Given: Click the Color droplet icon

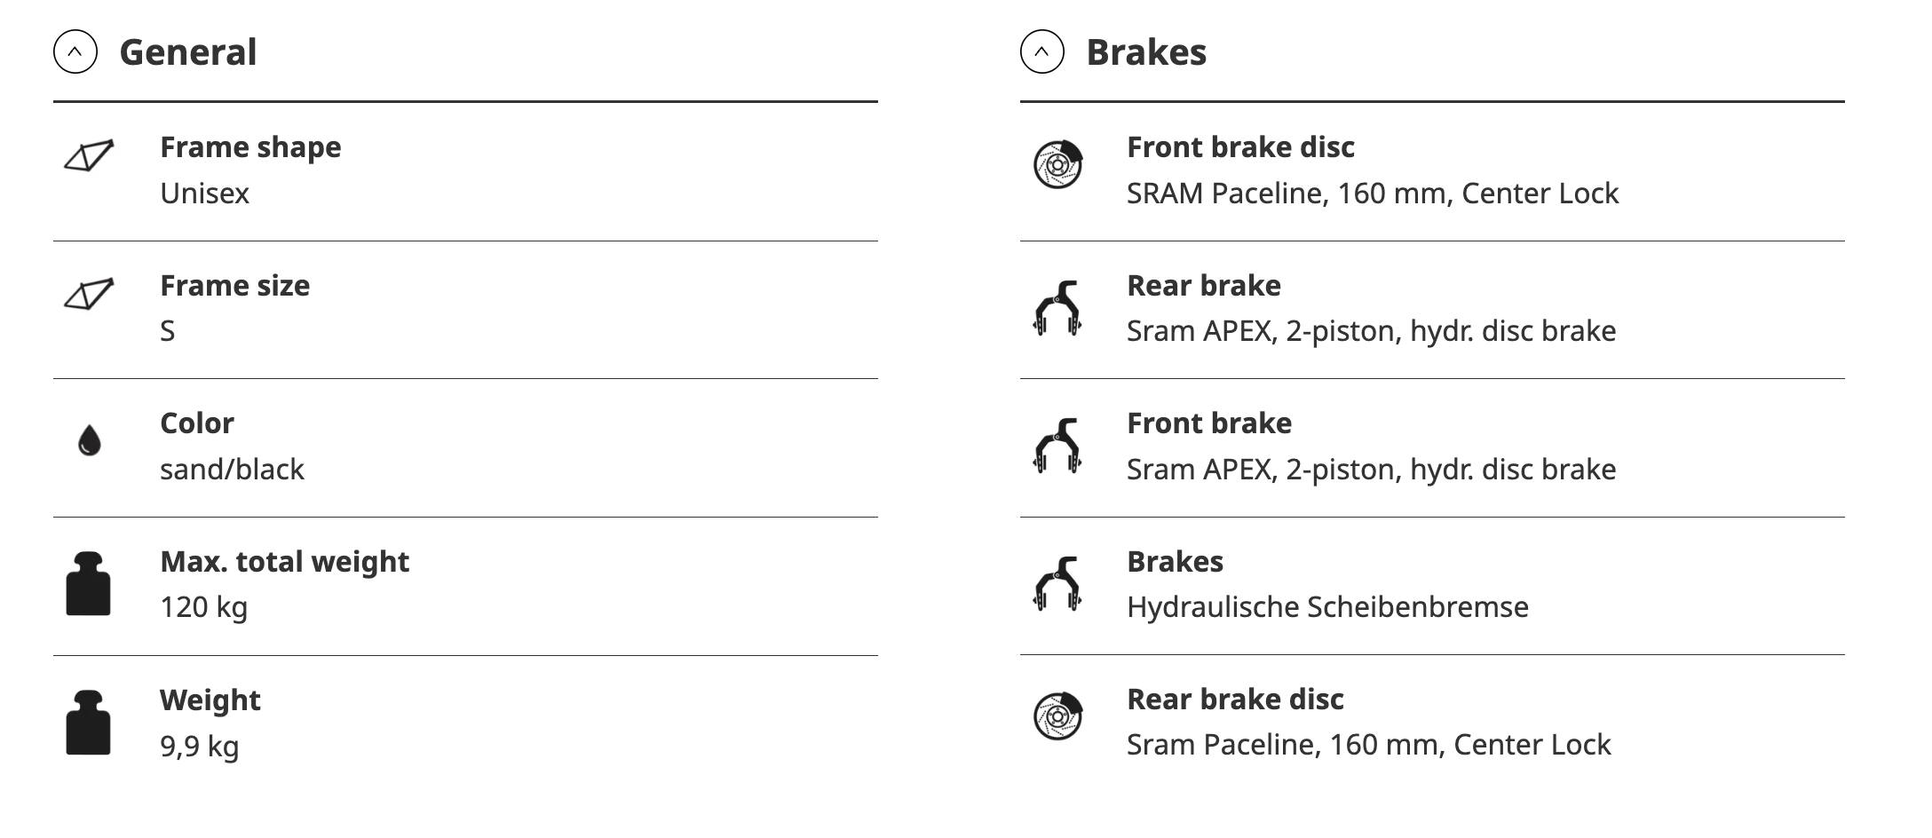Looking at the screenshot, I should point(89,440).
